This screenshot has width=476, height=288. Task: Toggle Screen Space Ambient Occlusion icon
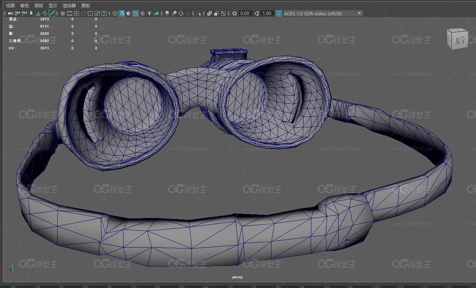click(167, 13)
